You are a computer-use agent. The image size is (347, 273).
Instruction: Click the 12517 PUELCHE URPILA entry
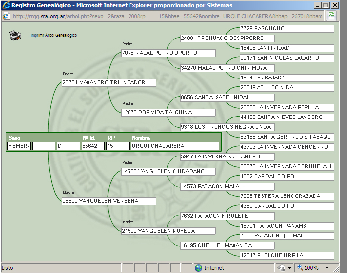click(x=286, y=256)
